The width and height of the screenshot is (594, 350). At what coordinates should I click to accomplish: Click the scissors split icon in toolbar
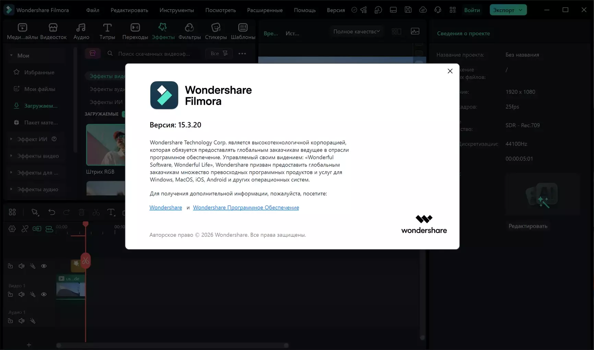(96, 212)
